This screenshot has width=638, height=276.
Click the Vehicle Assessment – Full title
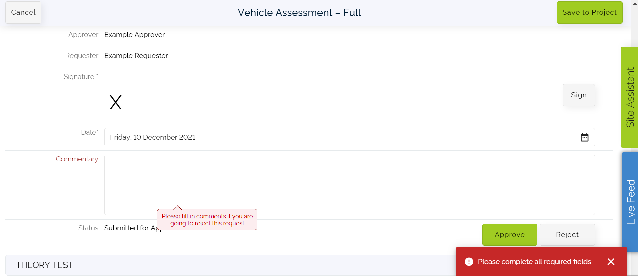[299, 12]
